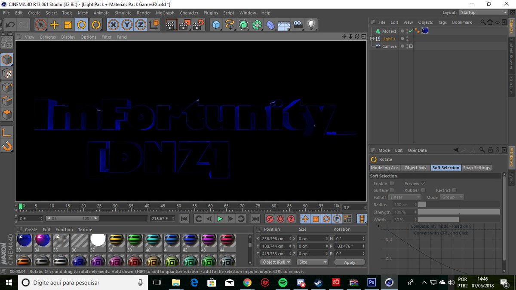The height and width of the screenshot is (290, 516).
Task: Click the P rotation field
Action: coord(350,246)
